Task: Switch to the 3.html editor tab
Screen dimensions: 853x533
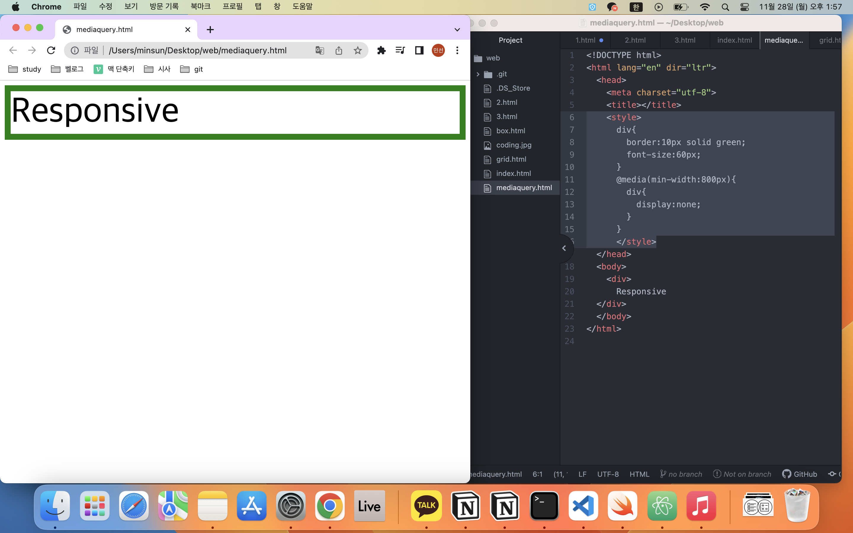Action: point(685,40)
